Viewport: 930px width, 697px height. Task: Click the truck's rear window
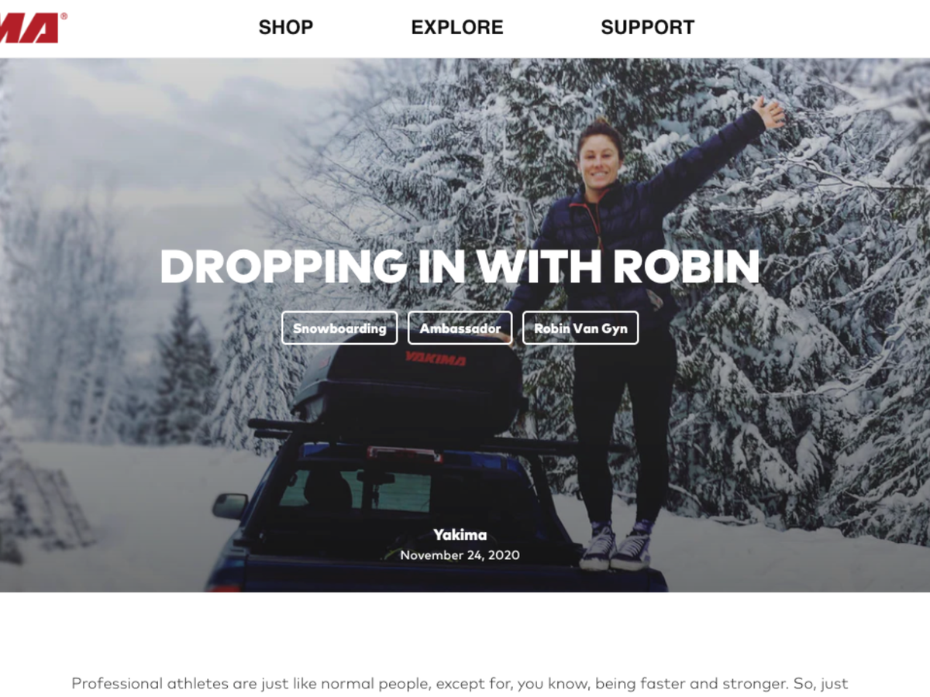(x=356, y=489)
